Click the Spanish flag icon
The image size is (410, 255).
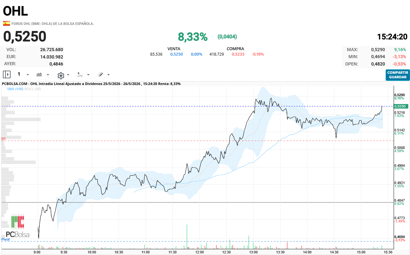[6, 23]
